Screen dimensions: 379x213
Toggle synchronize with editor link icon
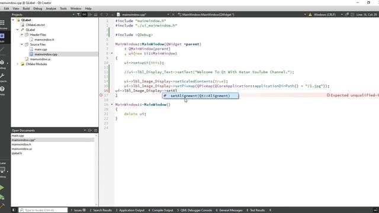pyautogui.click(x=84, y=14)
